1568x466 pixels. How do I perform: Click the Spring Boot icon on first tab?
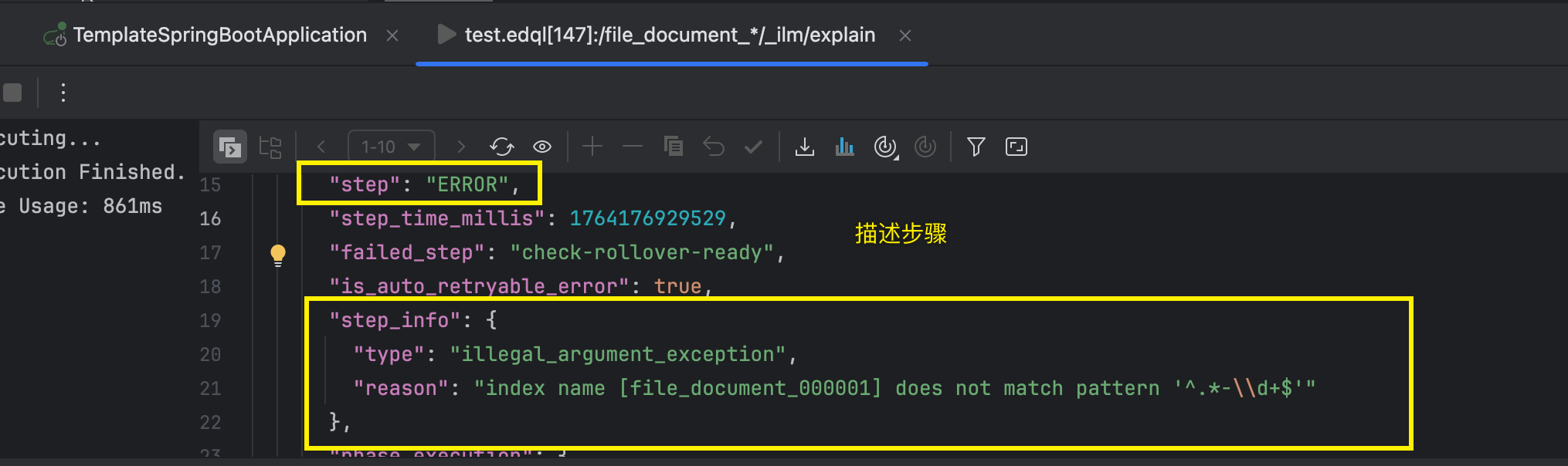[x=55, y=35]
